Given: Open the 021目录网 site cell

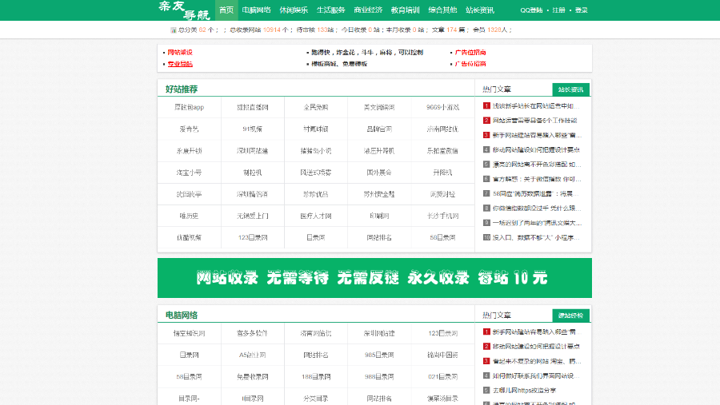Looking at the screenshot, I should pyautogui.click(x=442, y=376).
